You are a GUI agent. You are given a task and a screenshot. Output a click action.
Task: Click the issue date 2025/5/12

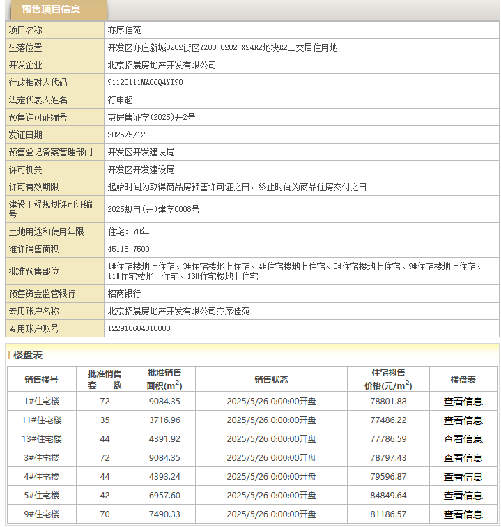pos(126,135)
